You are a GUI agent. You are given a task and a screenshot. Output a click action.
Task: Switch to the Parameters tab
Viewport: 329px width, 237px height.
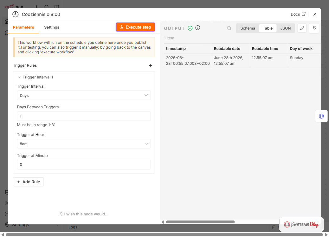[23, 27]
